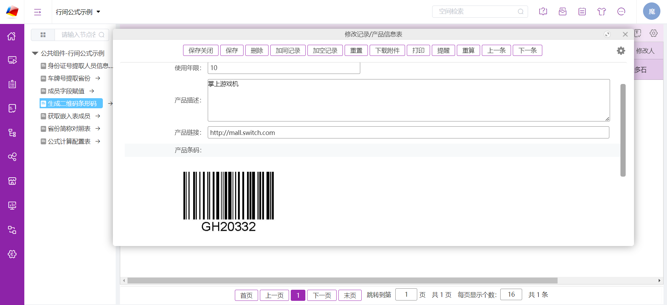This screenshot has width=667, height=305.
Task: Open settings gear in purple sidebar
Action: coord(12,254)
